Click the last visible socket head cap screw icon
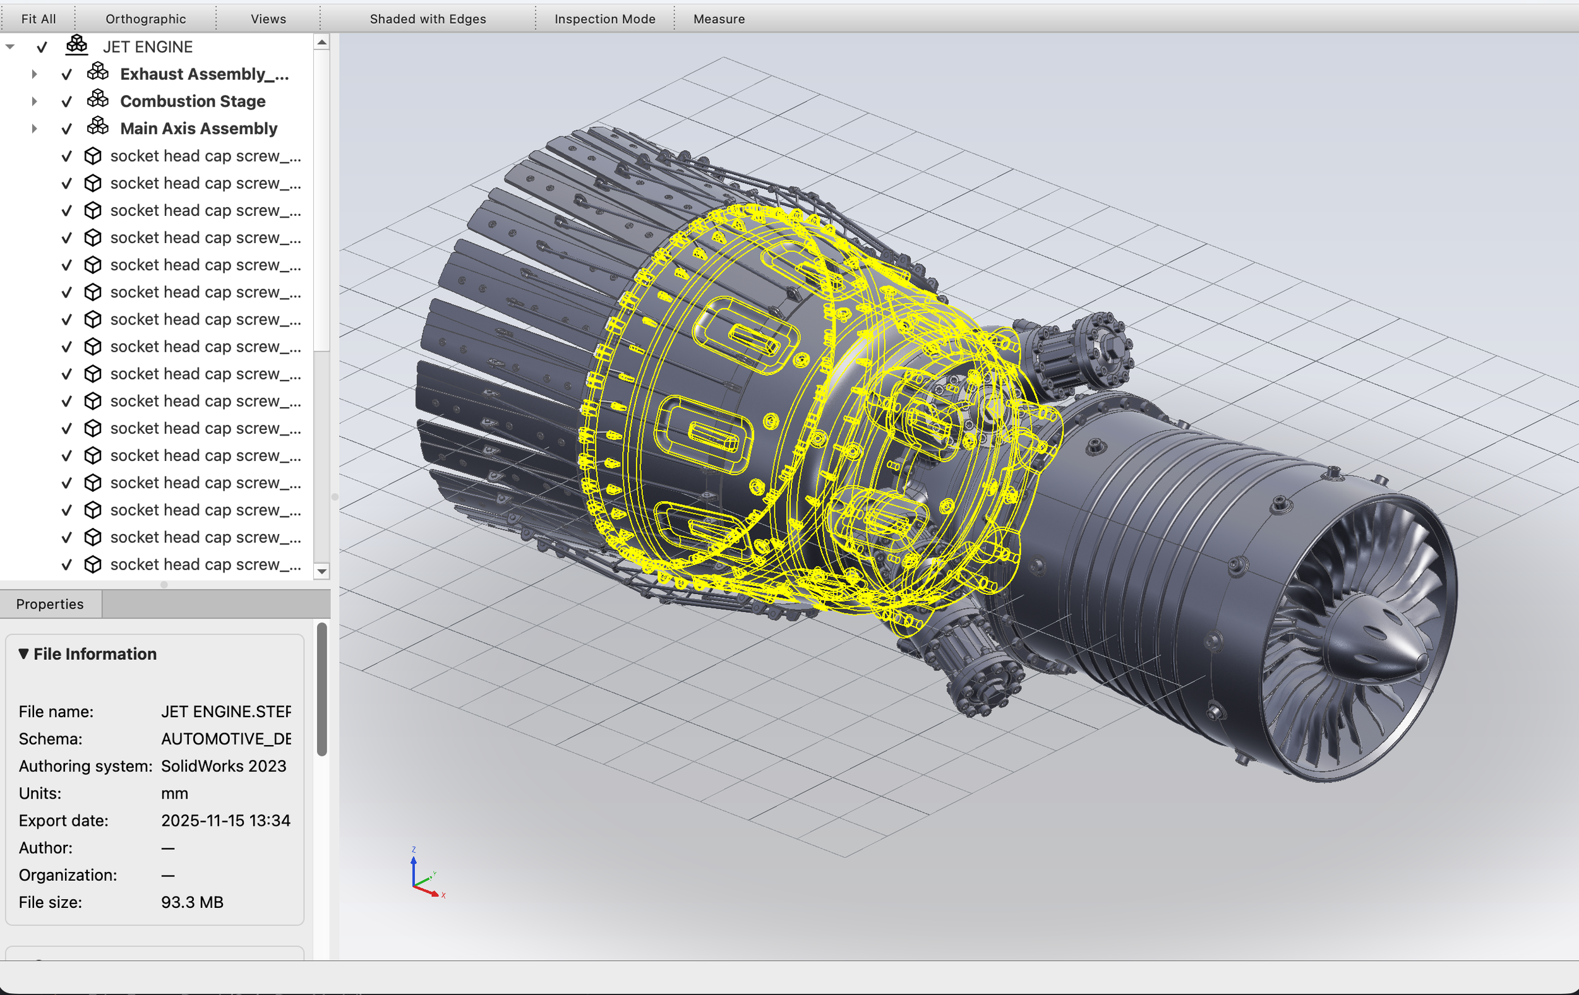Image resolution: width=1579 pixels, height=995 pixels. (92, 564)
